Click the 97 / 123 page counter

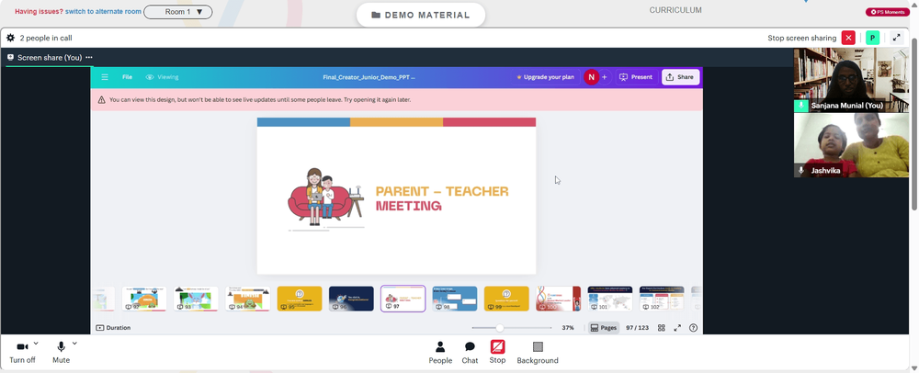click(x=637, y=328)
